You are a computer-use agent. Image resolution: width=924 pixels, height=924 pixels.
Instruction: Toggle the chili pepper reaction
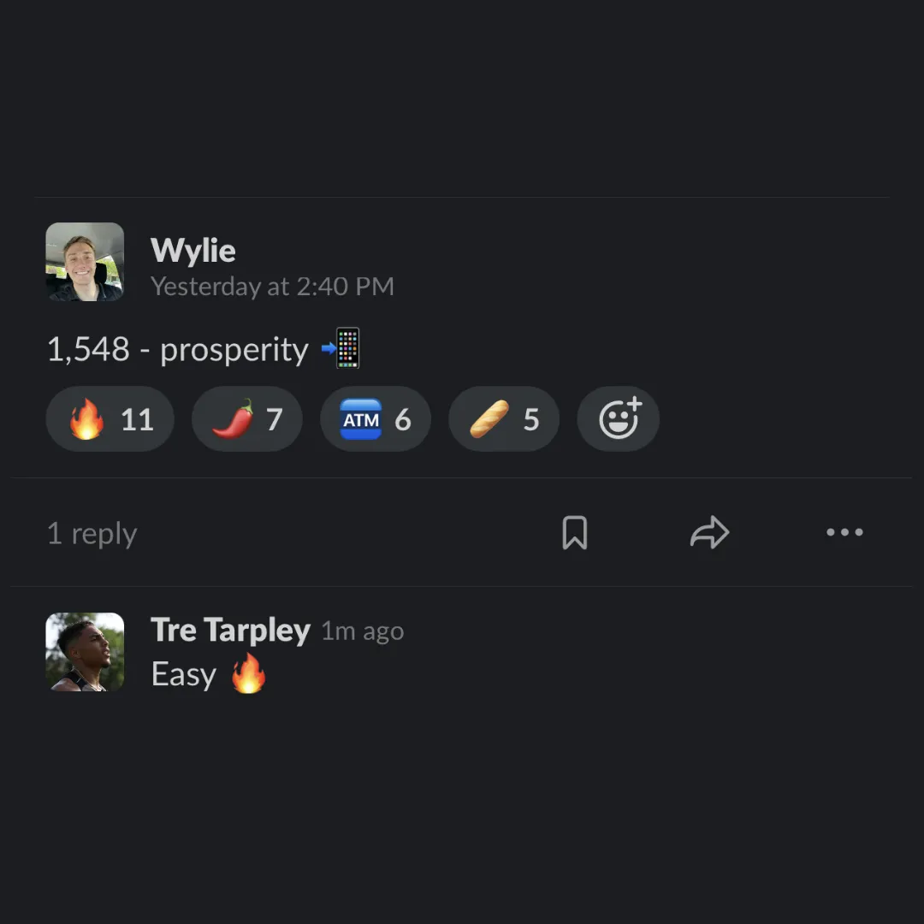pos(247,419)
